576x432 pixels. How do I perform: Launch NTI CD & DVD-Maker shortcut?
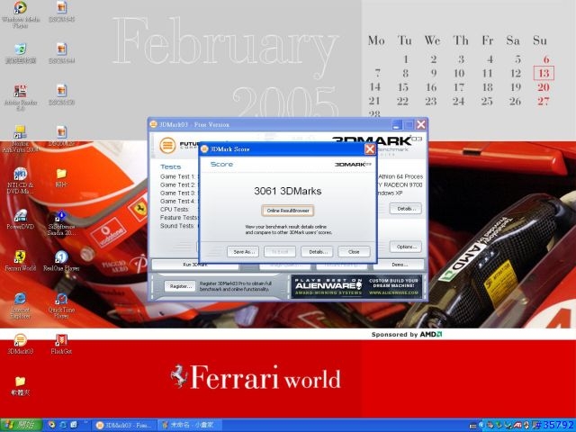click(x=20, y=181)
